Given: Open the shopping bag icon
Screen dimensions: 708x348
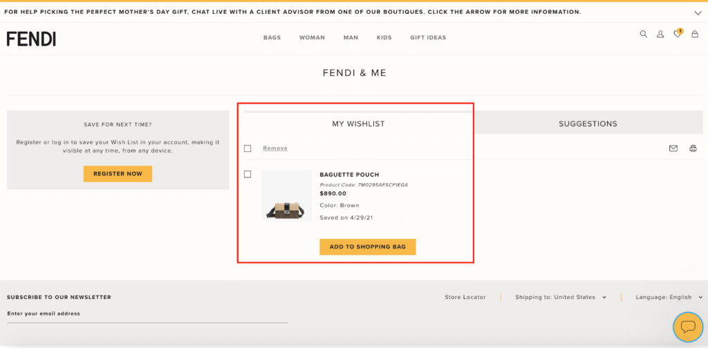Looking at the screenshot, I should (x=695, y=34).
